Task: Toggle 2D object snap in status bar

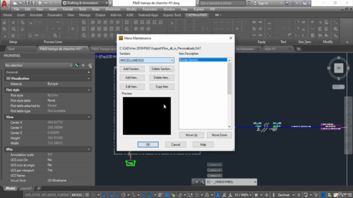Action: coord(150,195)
